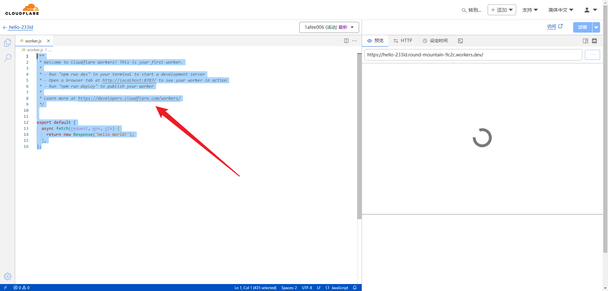Switch to the HTTP tab
The height and width of the screenshot is (291, 608).
click(x=403, y=41)
